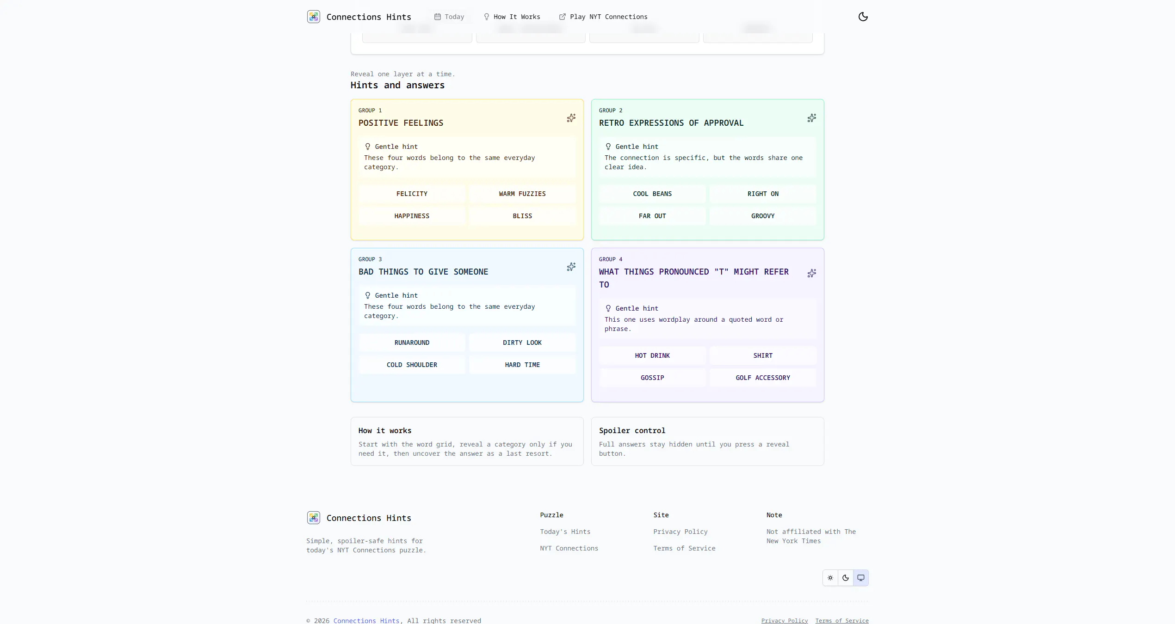1175x624 pixels.
Task: Click the GROUP 4 label
Action: pos(611,259)
